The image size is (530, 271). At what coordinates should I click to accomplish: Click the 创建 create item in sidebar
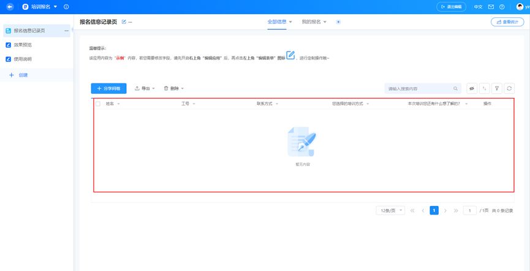tap(37, 75)
